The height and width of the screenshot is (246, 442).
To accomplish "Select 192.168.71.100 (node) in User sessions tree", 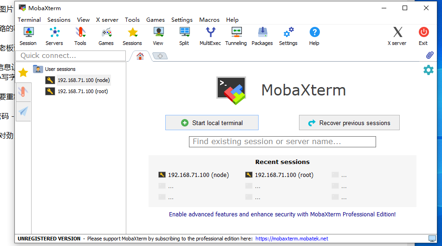I will [84, 80].
